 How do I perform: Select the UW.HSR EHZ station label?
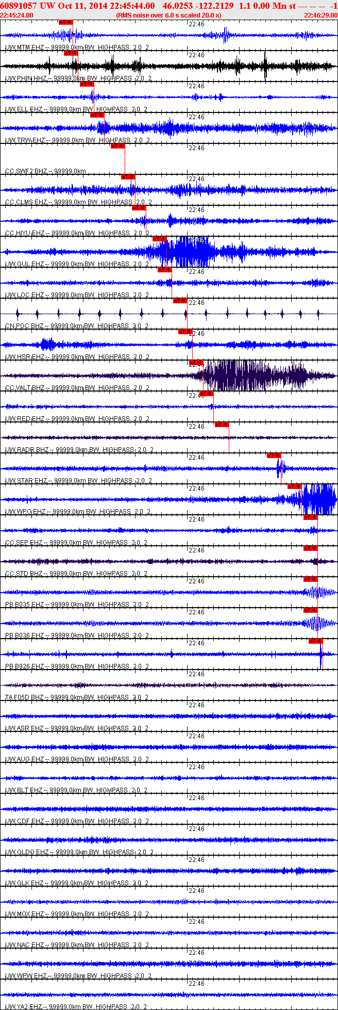coord(24,357)
